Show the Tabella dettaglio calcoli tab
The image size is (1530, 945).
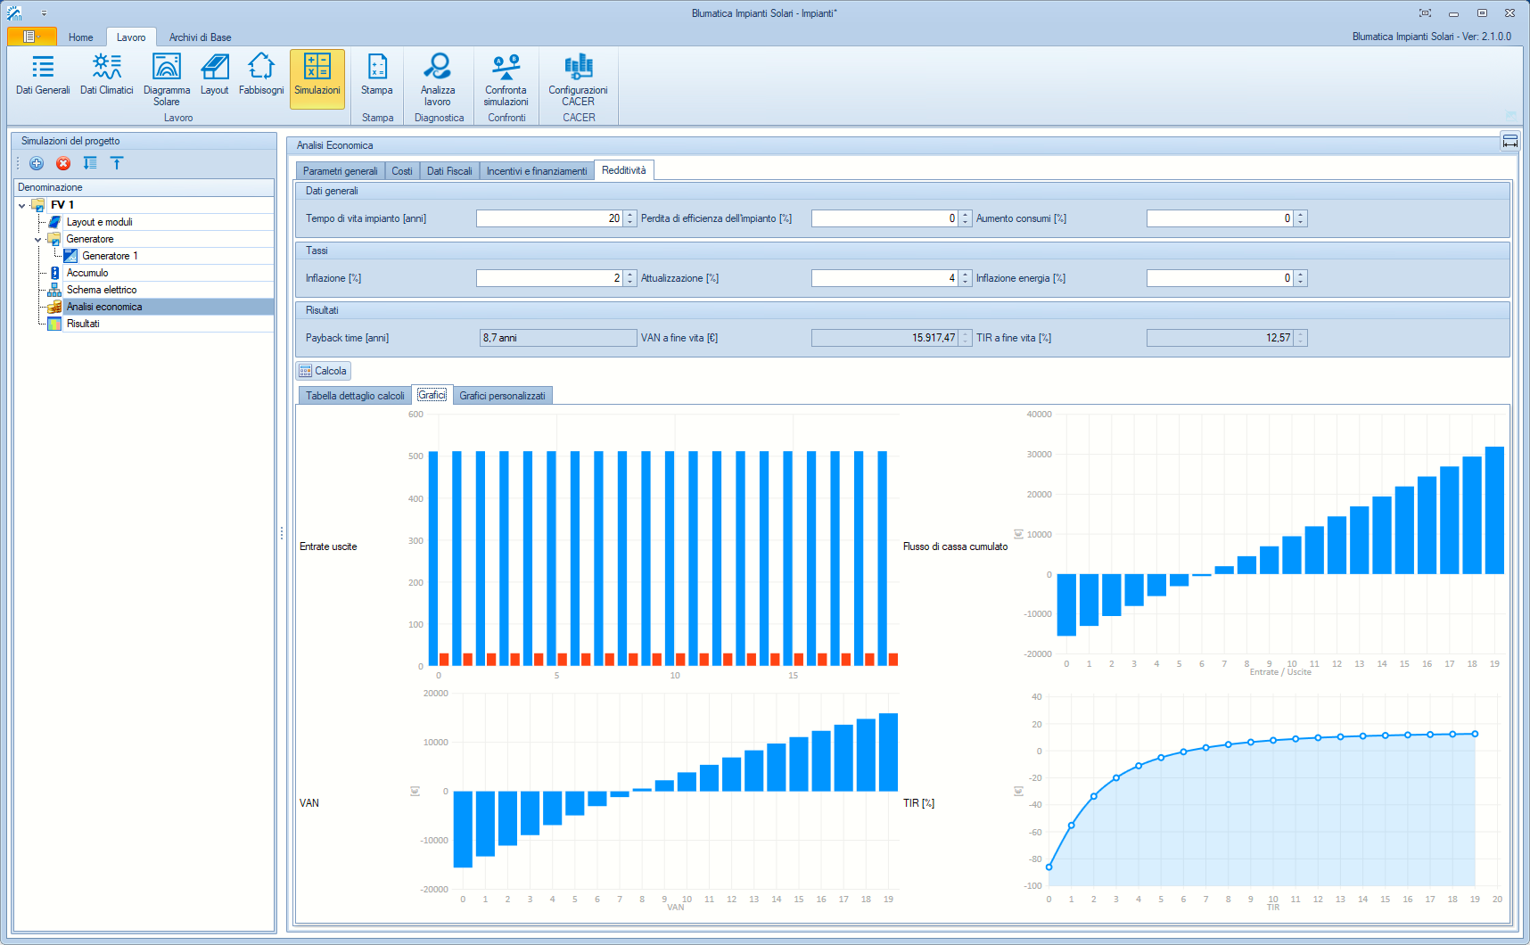pos(355,396)
